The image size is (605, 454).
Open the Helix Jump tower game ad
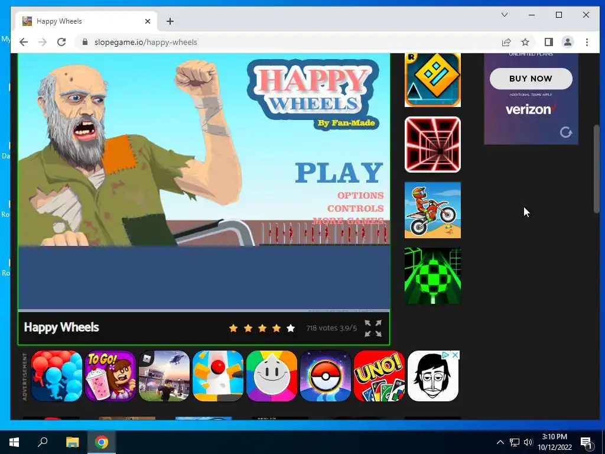point(218,376)
